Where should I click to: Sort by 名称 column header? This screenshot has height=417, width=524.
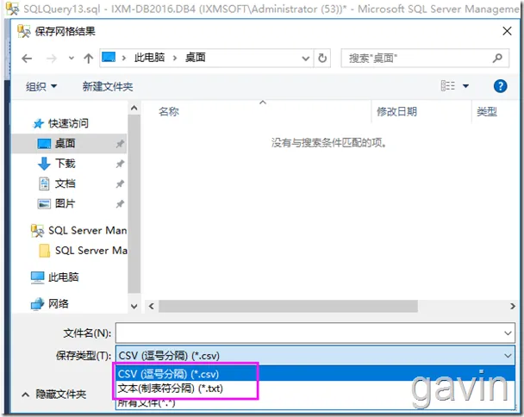169,111
